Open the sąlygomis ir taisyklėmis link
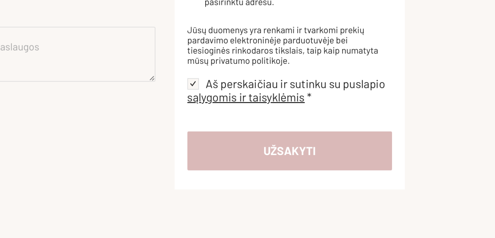 click(x=246, y=97)
